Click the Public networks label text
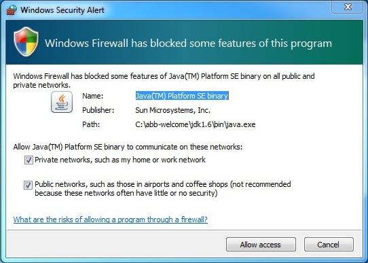Screen dimensions: 368x263 point(163,188)
